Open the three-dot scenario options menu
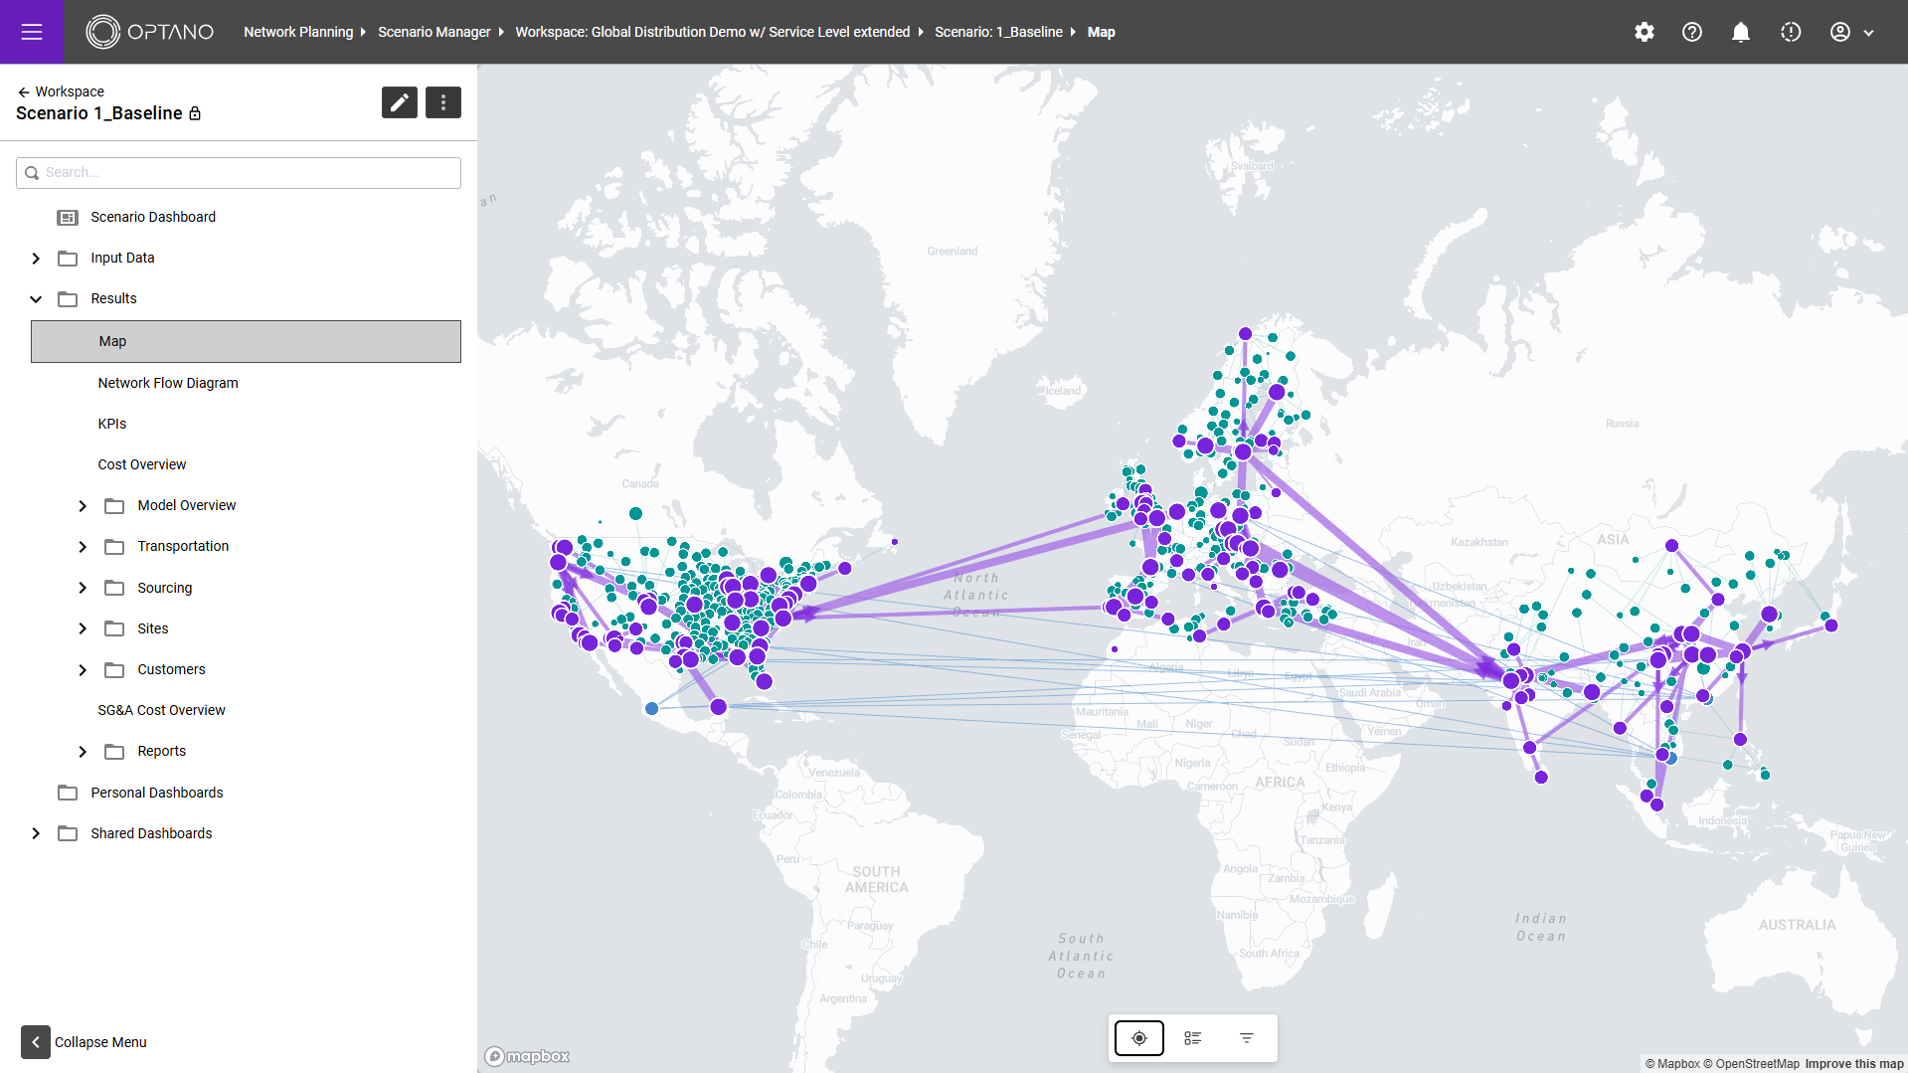1908x1073 pixels. [443, 102]
